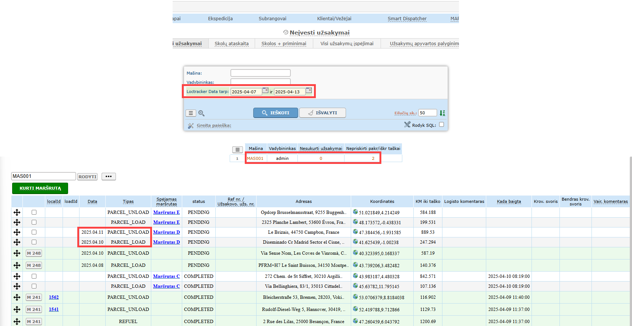The width and height of the screenshot is (632, 326).
Task: Click move handle for the Hannover row
Action: tap(17, 309)
